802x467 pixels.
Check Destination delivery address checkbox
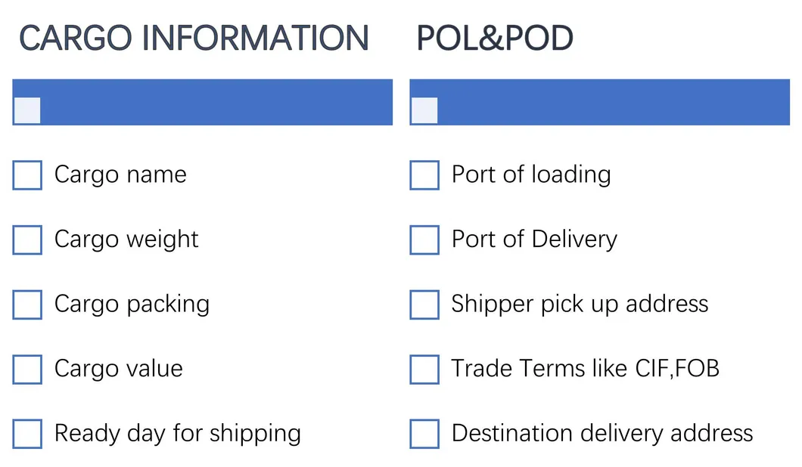[x=424, y=435]
